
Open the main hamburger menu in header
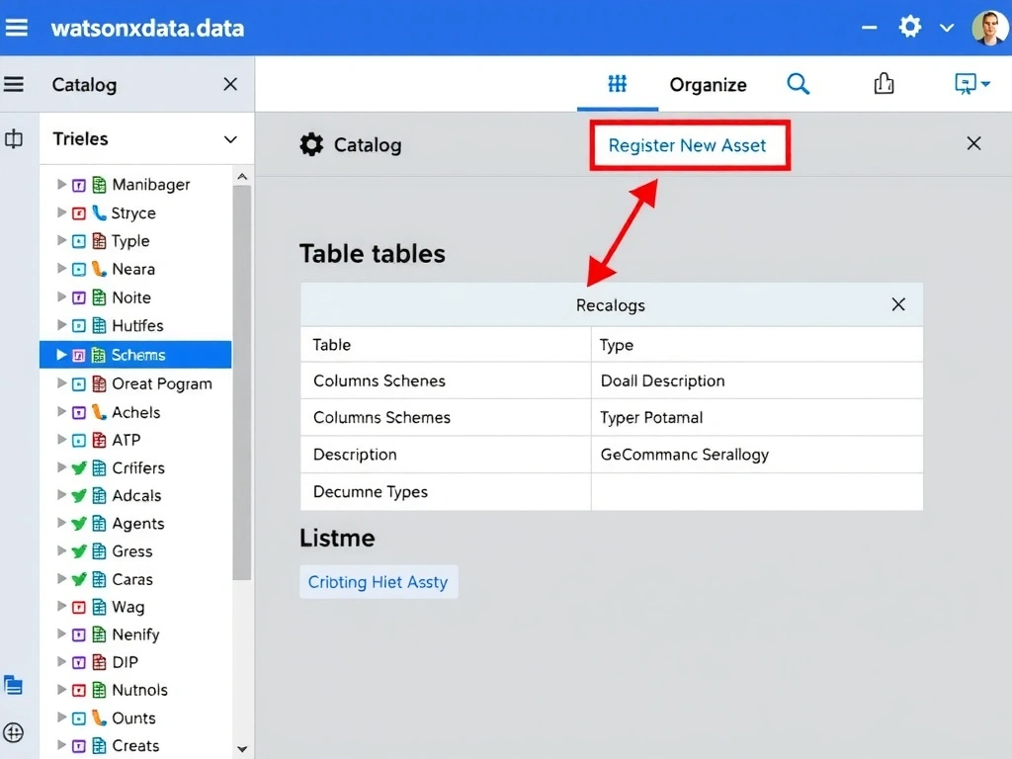coord(17,27)
